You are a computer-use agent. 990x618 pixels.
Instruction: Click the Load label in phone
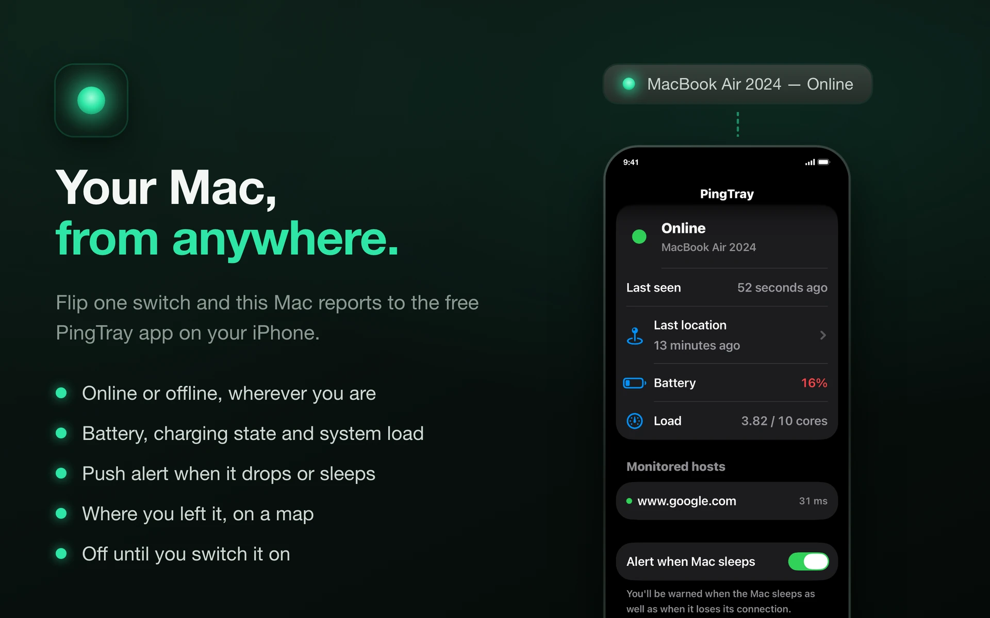point(667,421)
